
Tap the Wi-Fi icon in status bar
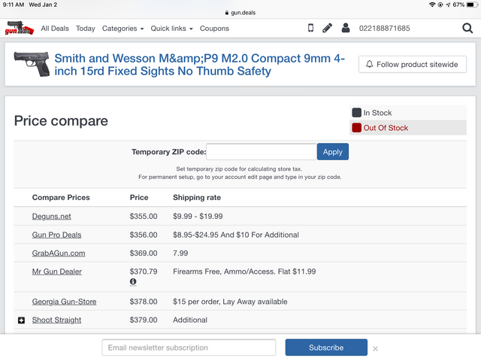[432, 5]
